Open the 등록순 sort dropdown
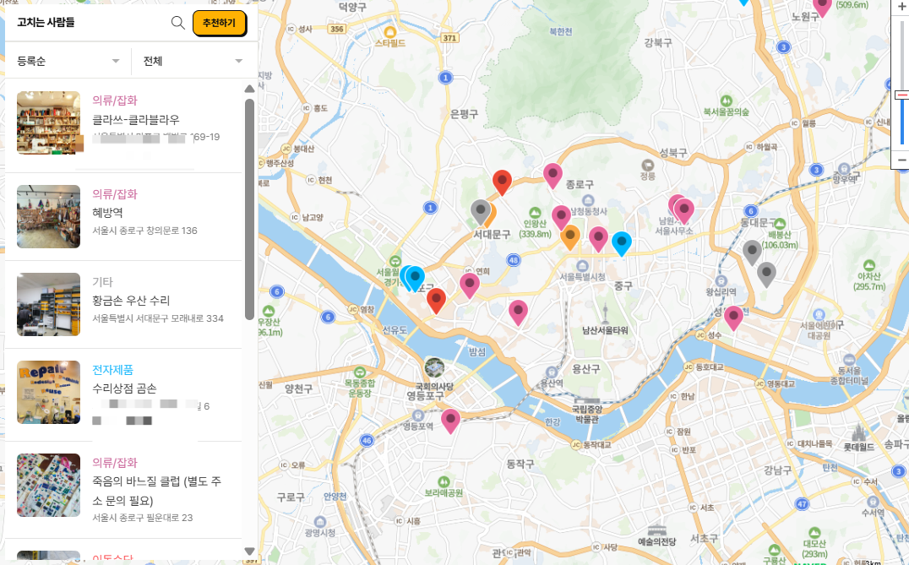The image size is (909, 565). point(68,61)
